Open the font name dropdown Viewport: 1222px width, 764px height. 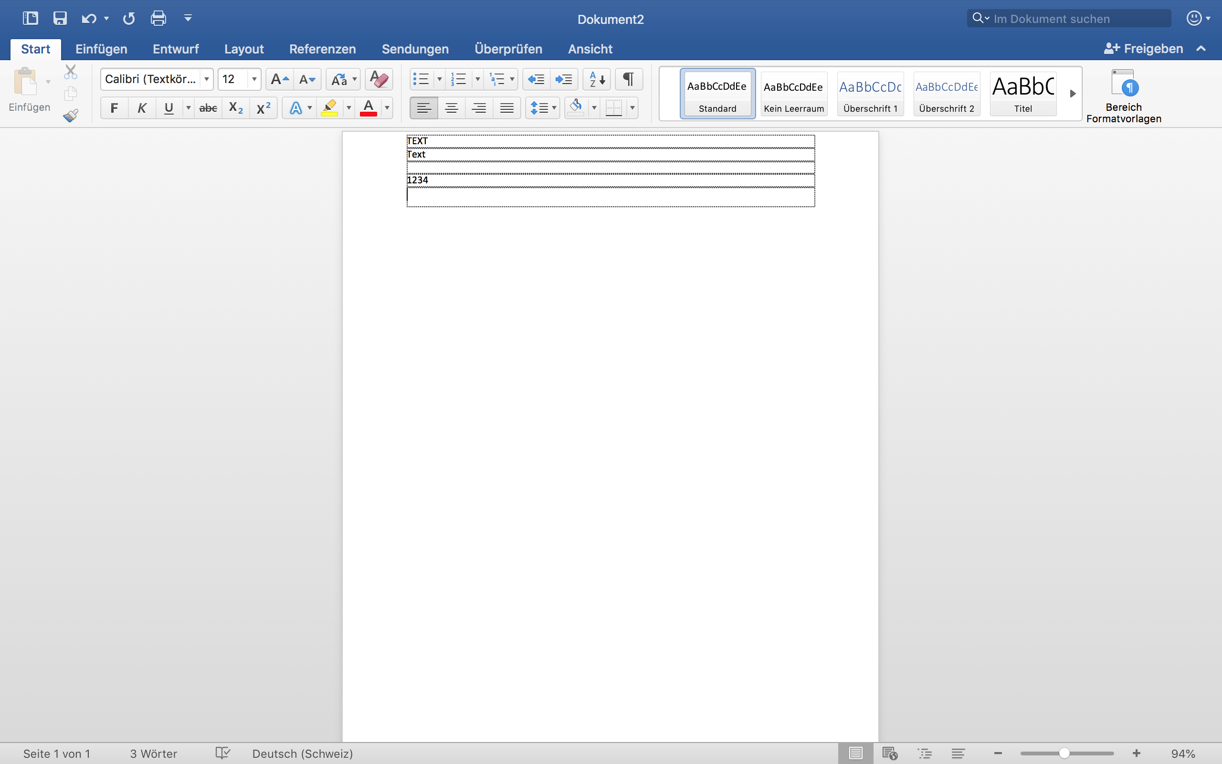coord(207,79)
